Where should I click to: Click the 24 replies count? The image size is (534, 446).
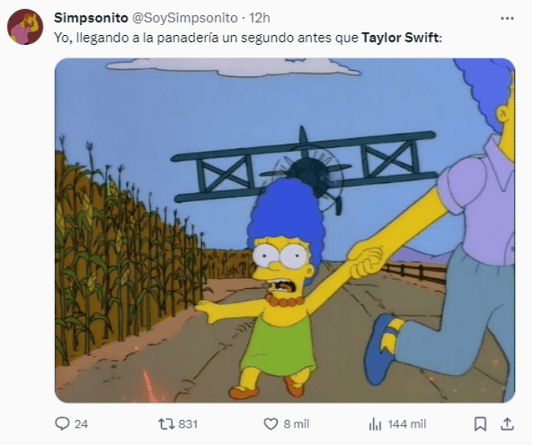81,424
